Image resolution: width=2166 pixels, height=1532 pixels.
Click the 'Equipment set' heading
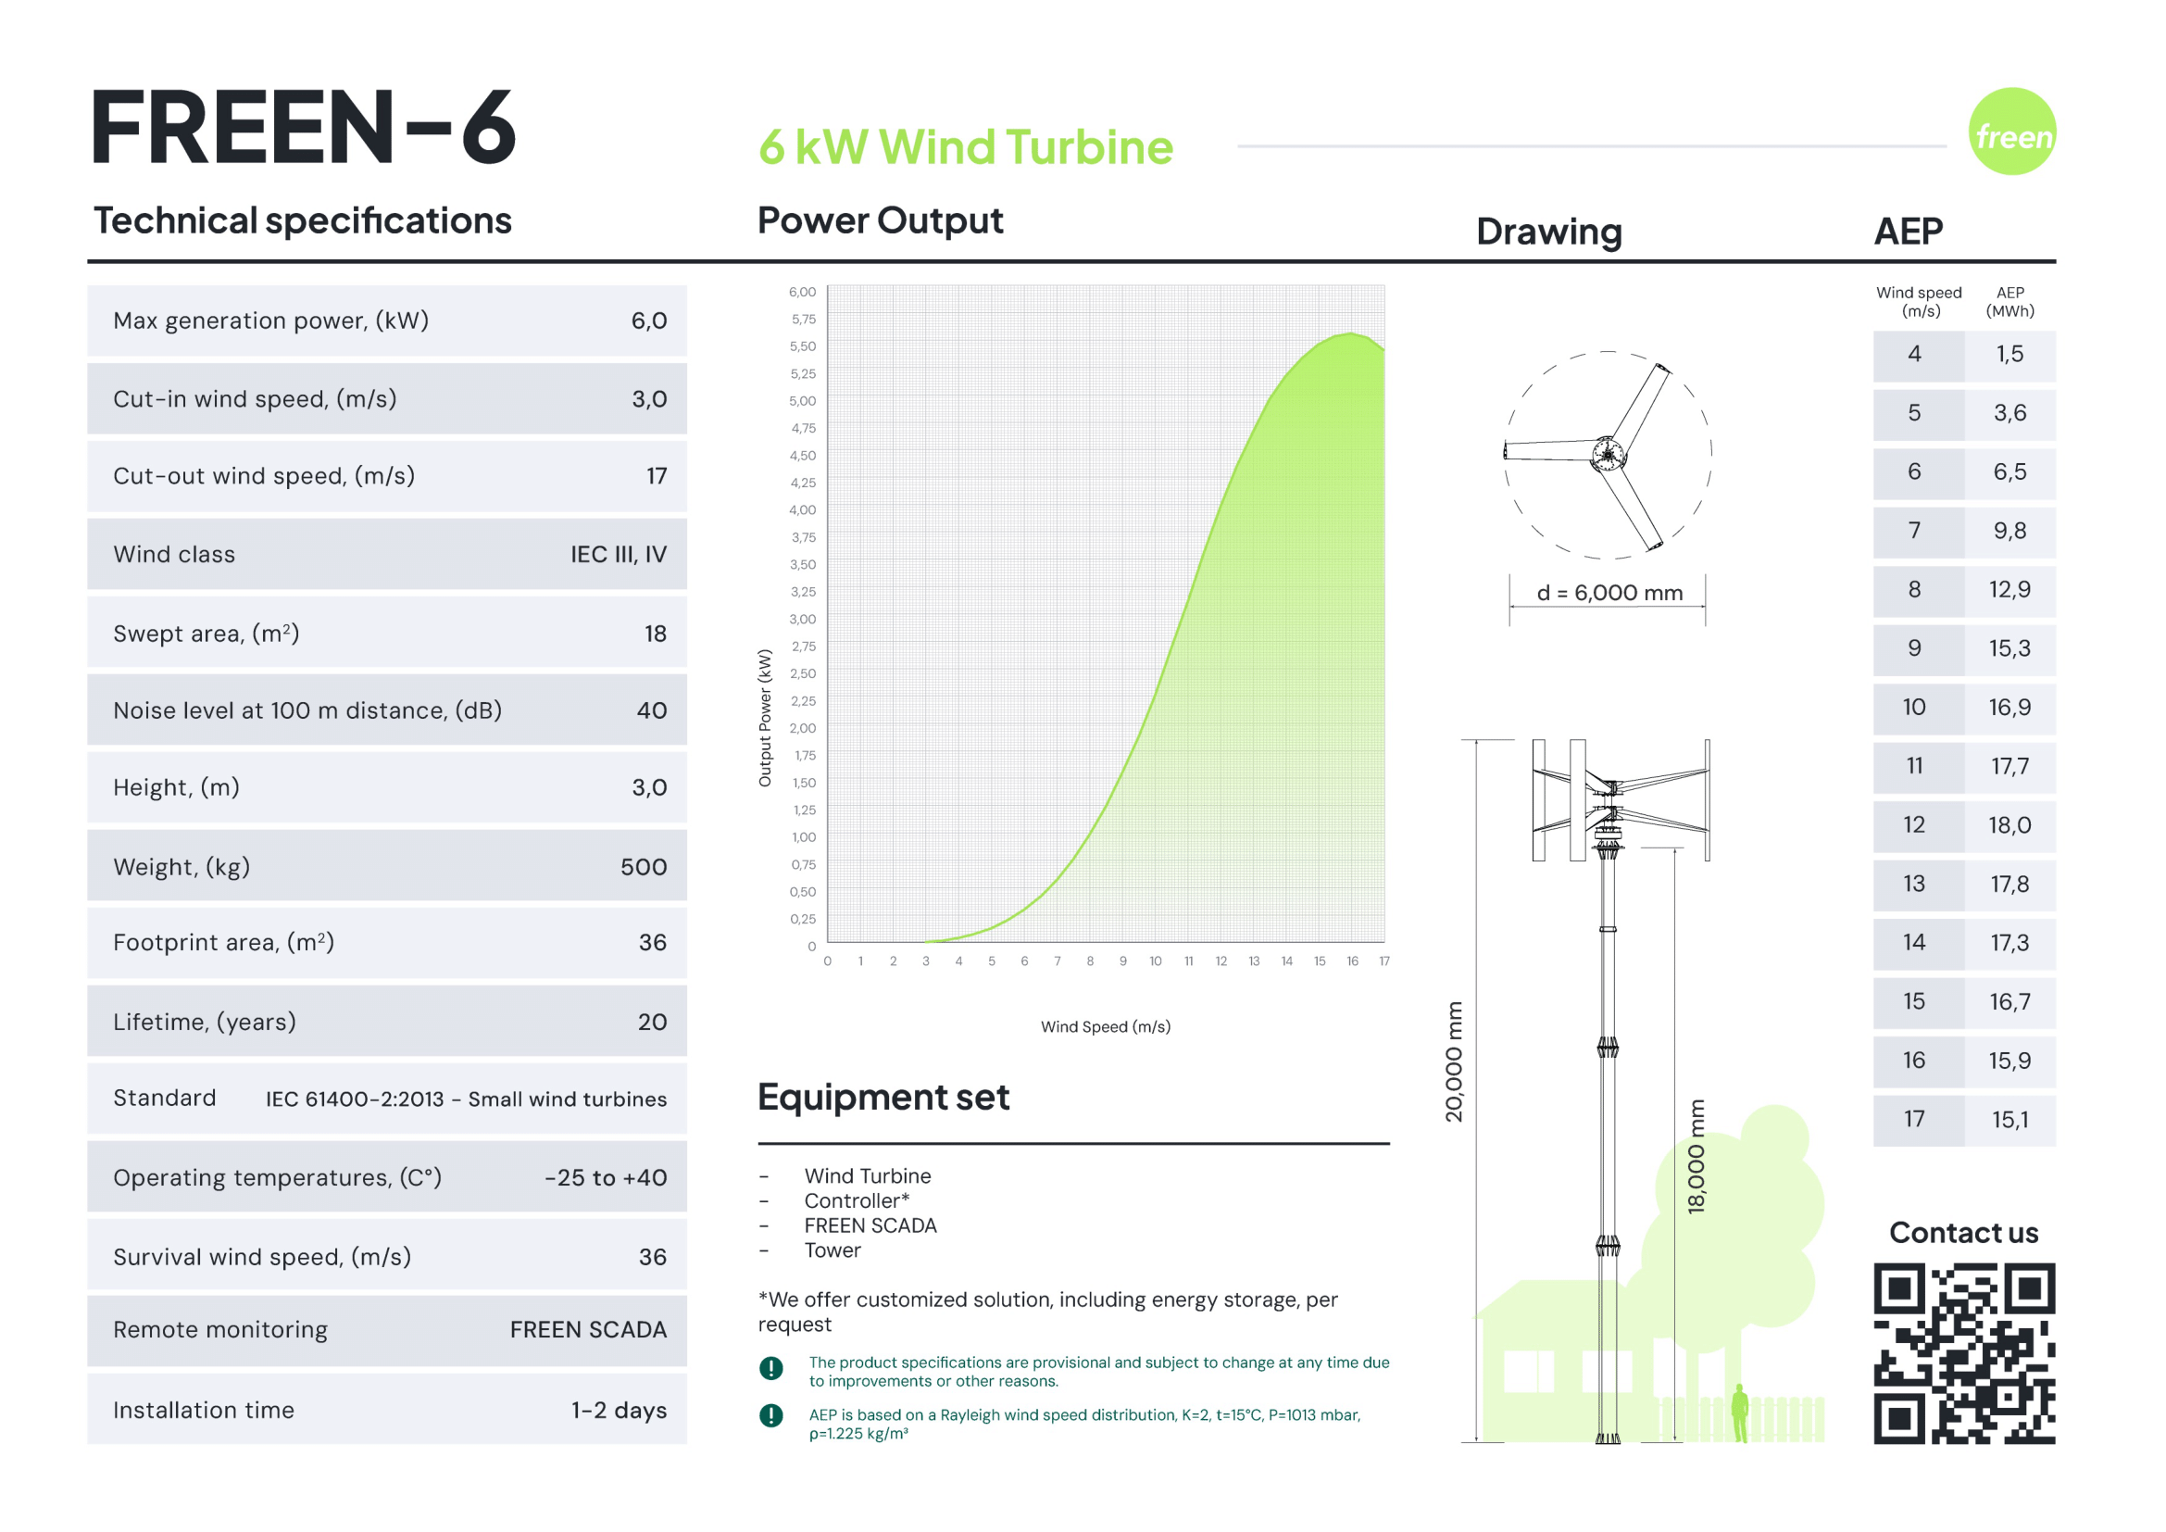(883, 1097)
